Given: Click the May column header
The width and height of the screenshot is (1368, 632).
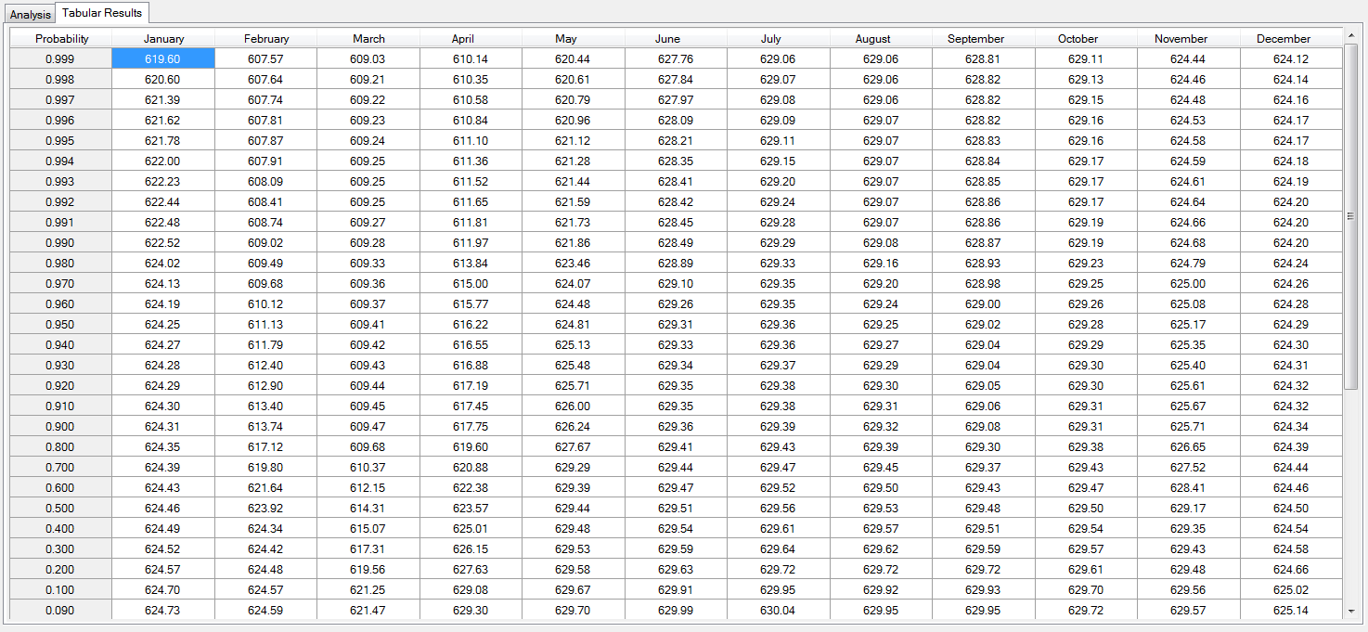Looking at the screenshot, I should coord(566,38).
